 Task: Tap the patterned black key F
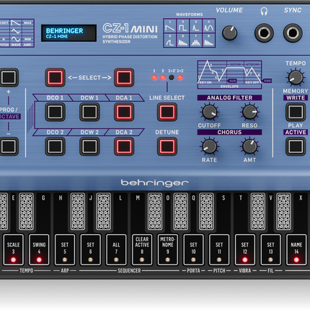tap(26, 211)
